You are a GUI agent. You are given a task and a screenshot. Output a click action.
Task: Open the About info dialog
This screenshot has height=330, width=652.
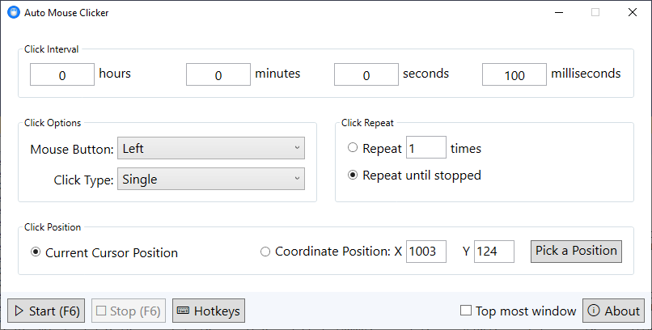613,311
